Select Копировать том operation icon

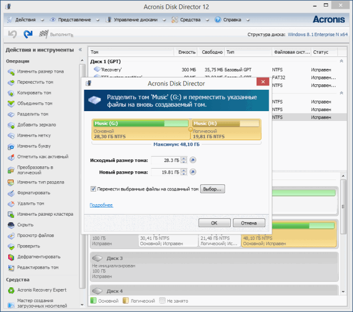click(11, 93)
